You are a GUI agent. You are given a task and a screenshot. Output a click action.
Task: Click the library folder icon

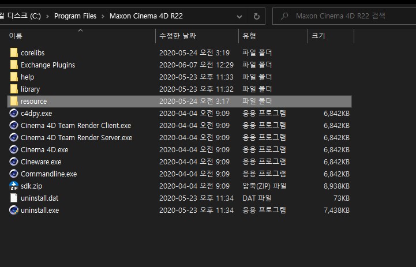14,89
